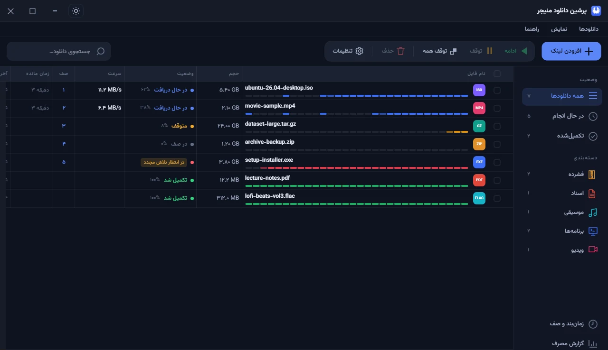Click the PDF icon for lecture-notes.pdf
This screenshot has height=350, width=608.
[479, 180]
